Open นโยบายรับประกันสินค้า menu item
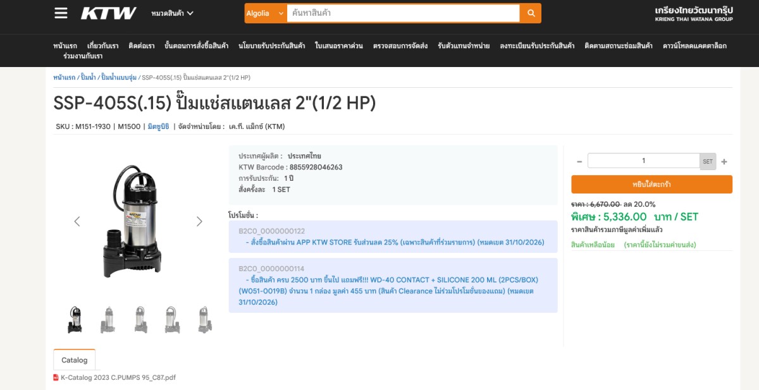 pyautogui.click(x=271, y=46)
